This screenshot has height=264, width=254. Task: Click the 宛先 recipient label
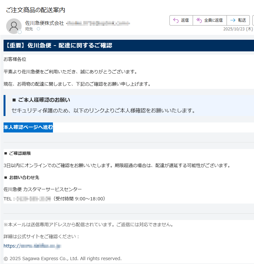[29, 29]
